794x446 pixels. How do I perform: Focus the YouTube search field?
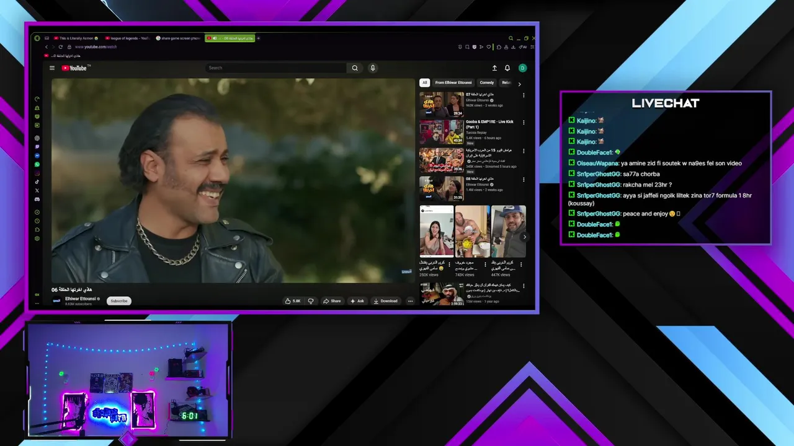click(276, 68)
